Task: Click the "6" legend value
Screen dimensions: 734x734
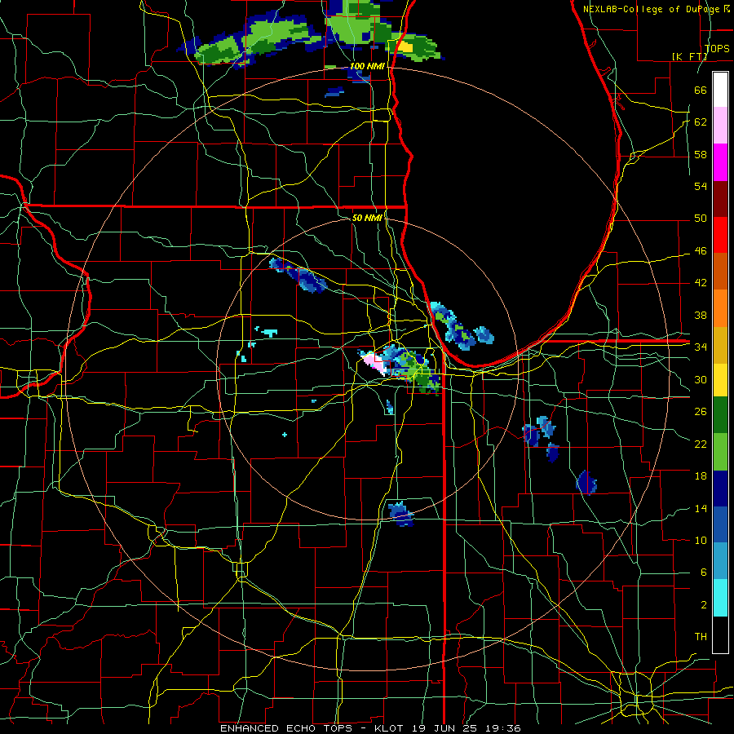Action: pyautogui.click(x=703, y=573)
